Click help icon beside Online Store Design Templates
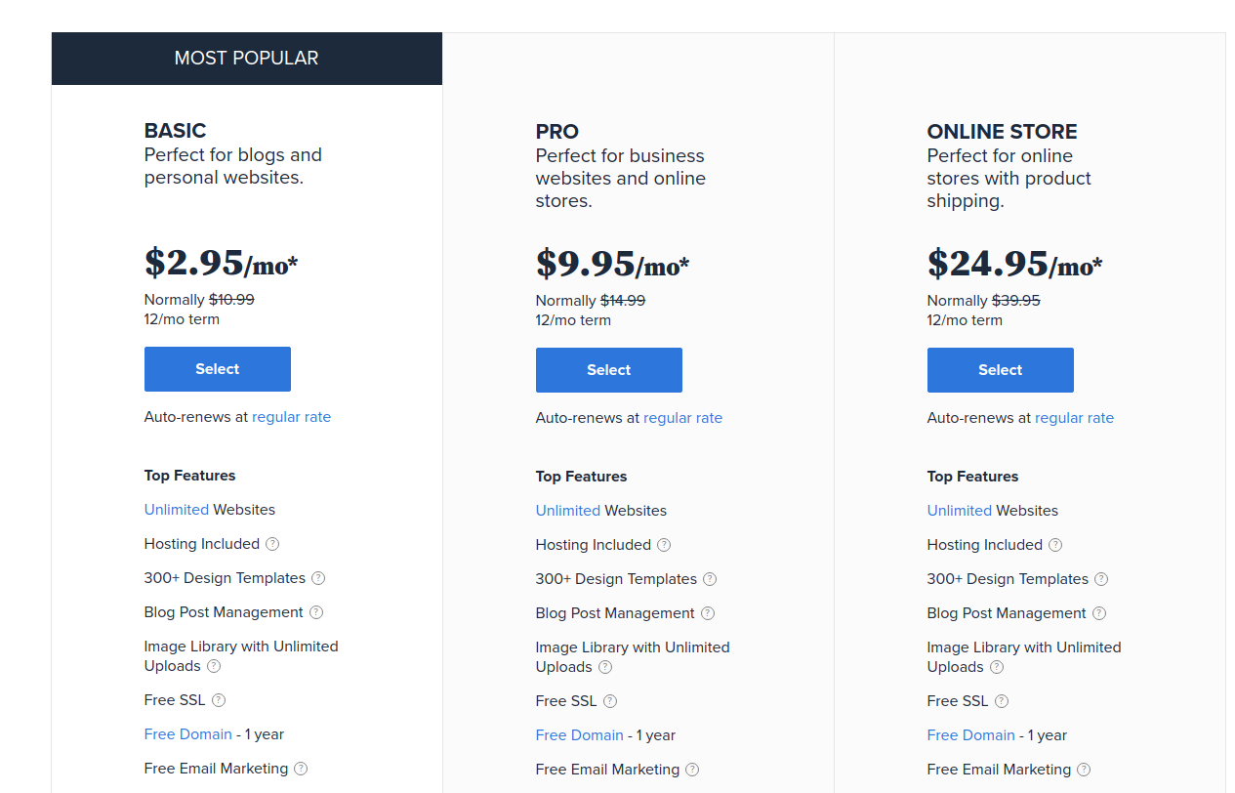Screen dimensions: 1235x793 1101,579
